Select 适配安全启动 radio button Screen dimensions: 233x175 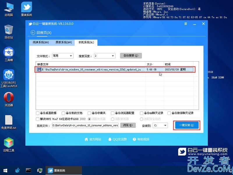142,119
